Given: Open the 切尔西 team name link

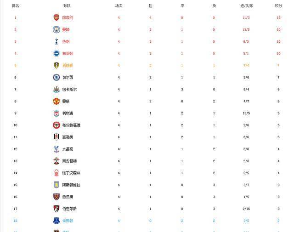Looking at the screenshot, I should 68,78.
